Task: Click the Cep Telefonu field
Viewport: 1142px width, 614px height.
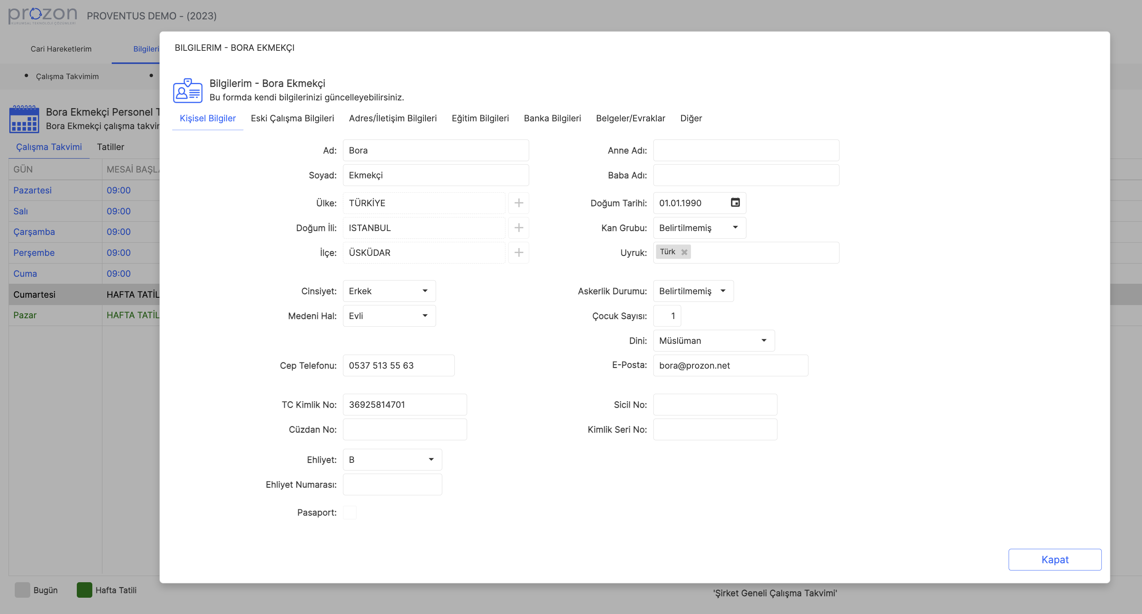Action: pos(398,366)
